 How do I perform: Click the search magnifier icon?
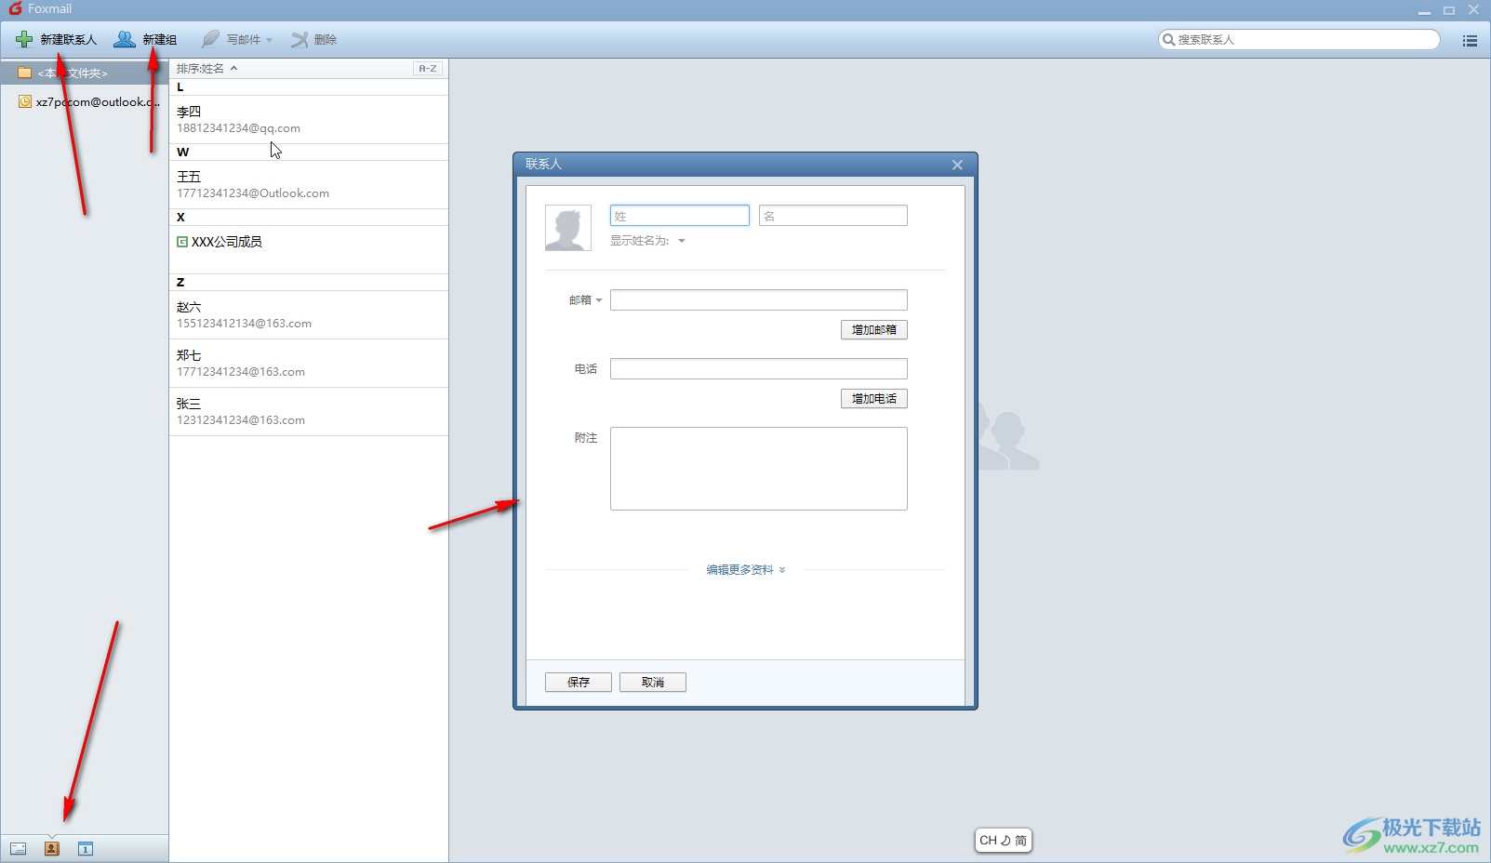pos(1168,39)
